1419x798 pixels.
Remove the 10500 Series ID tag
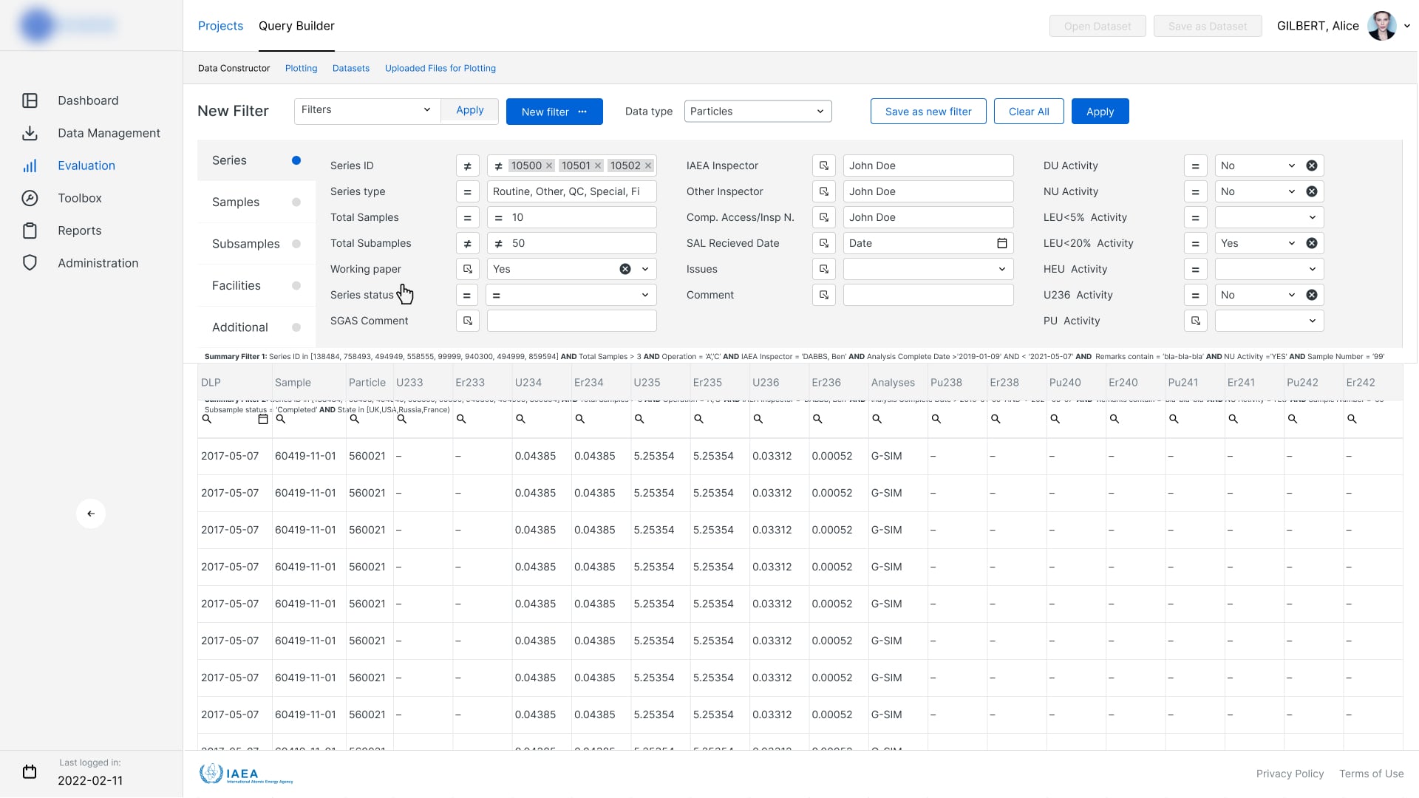(549, 166)
